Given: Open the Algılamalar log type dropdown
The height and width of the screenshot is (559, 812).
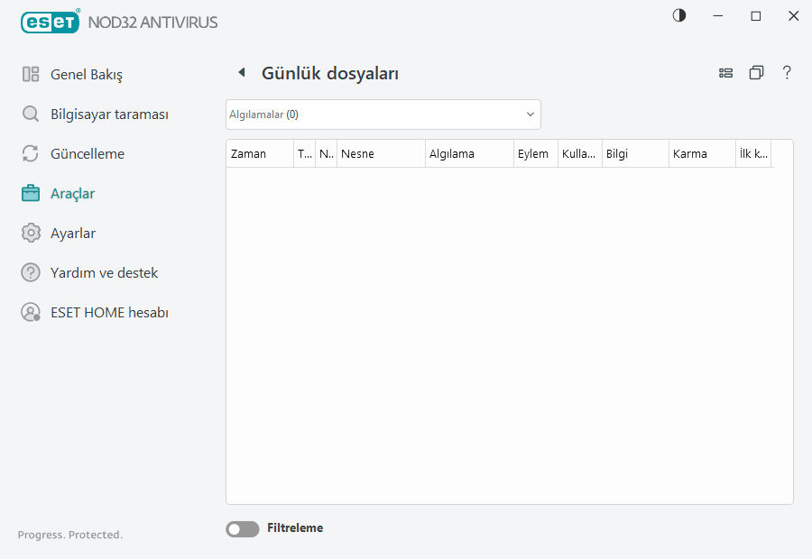Looking at the screenshot, I should (383, 115).
